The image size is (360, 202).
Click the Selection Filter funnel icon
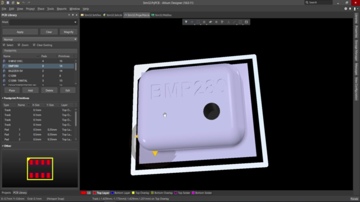(186, 22)
